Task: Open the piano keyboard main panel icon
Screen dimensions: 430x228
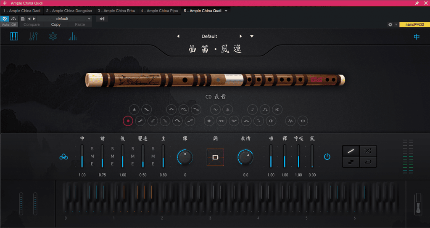Action: pos(14,37)
